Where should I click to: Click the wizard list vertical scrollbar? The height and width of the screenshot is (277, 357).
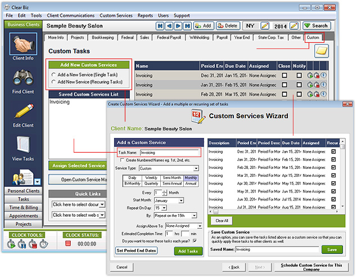click(342, 173)
